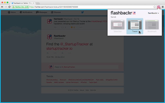Click the Ads info footer link

tap(93, 90)
